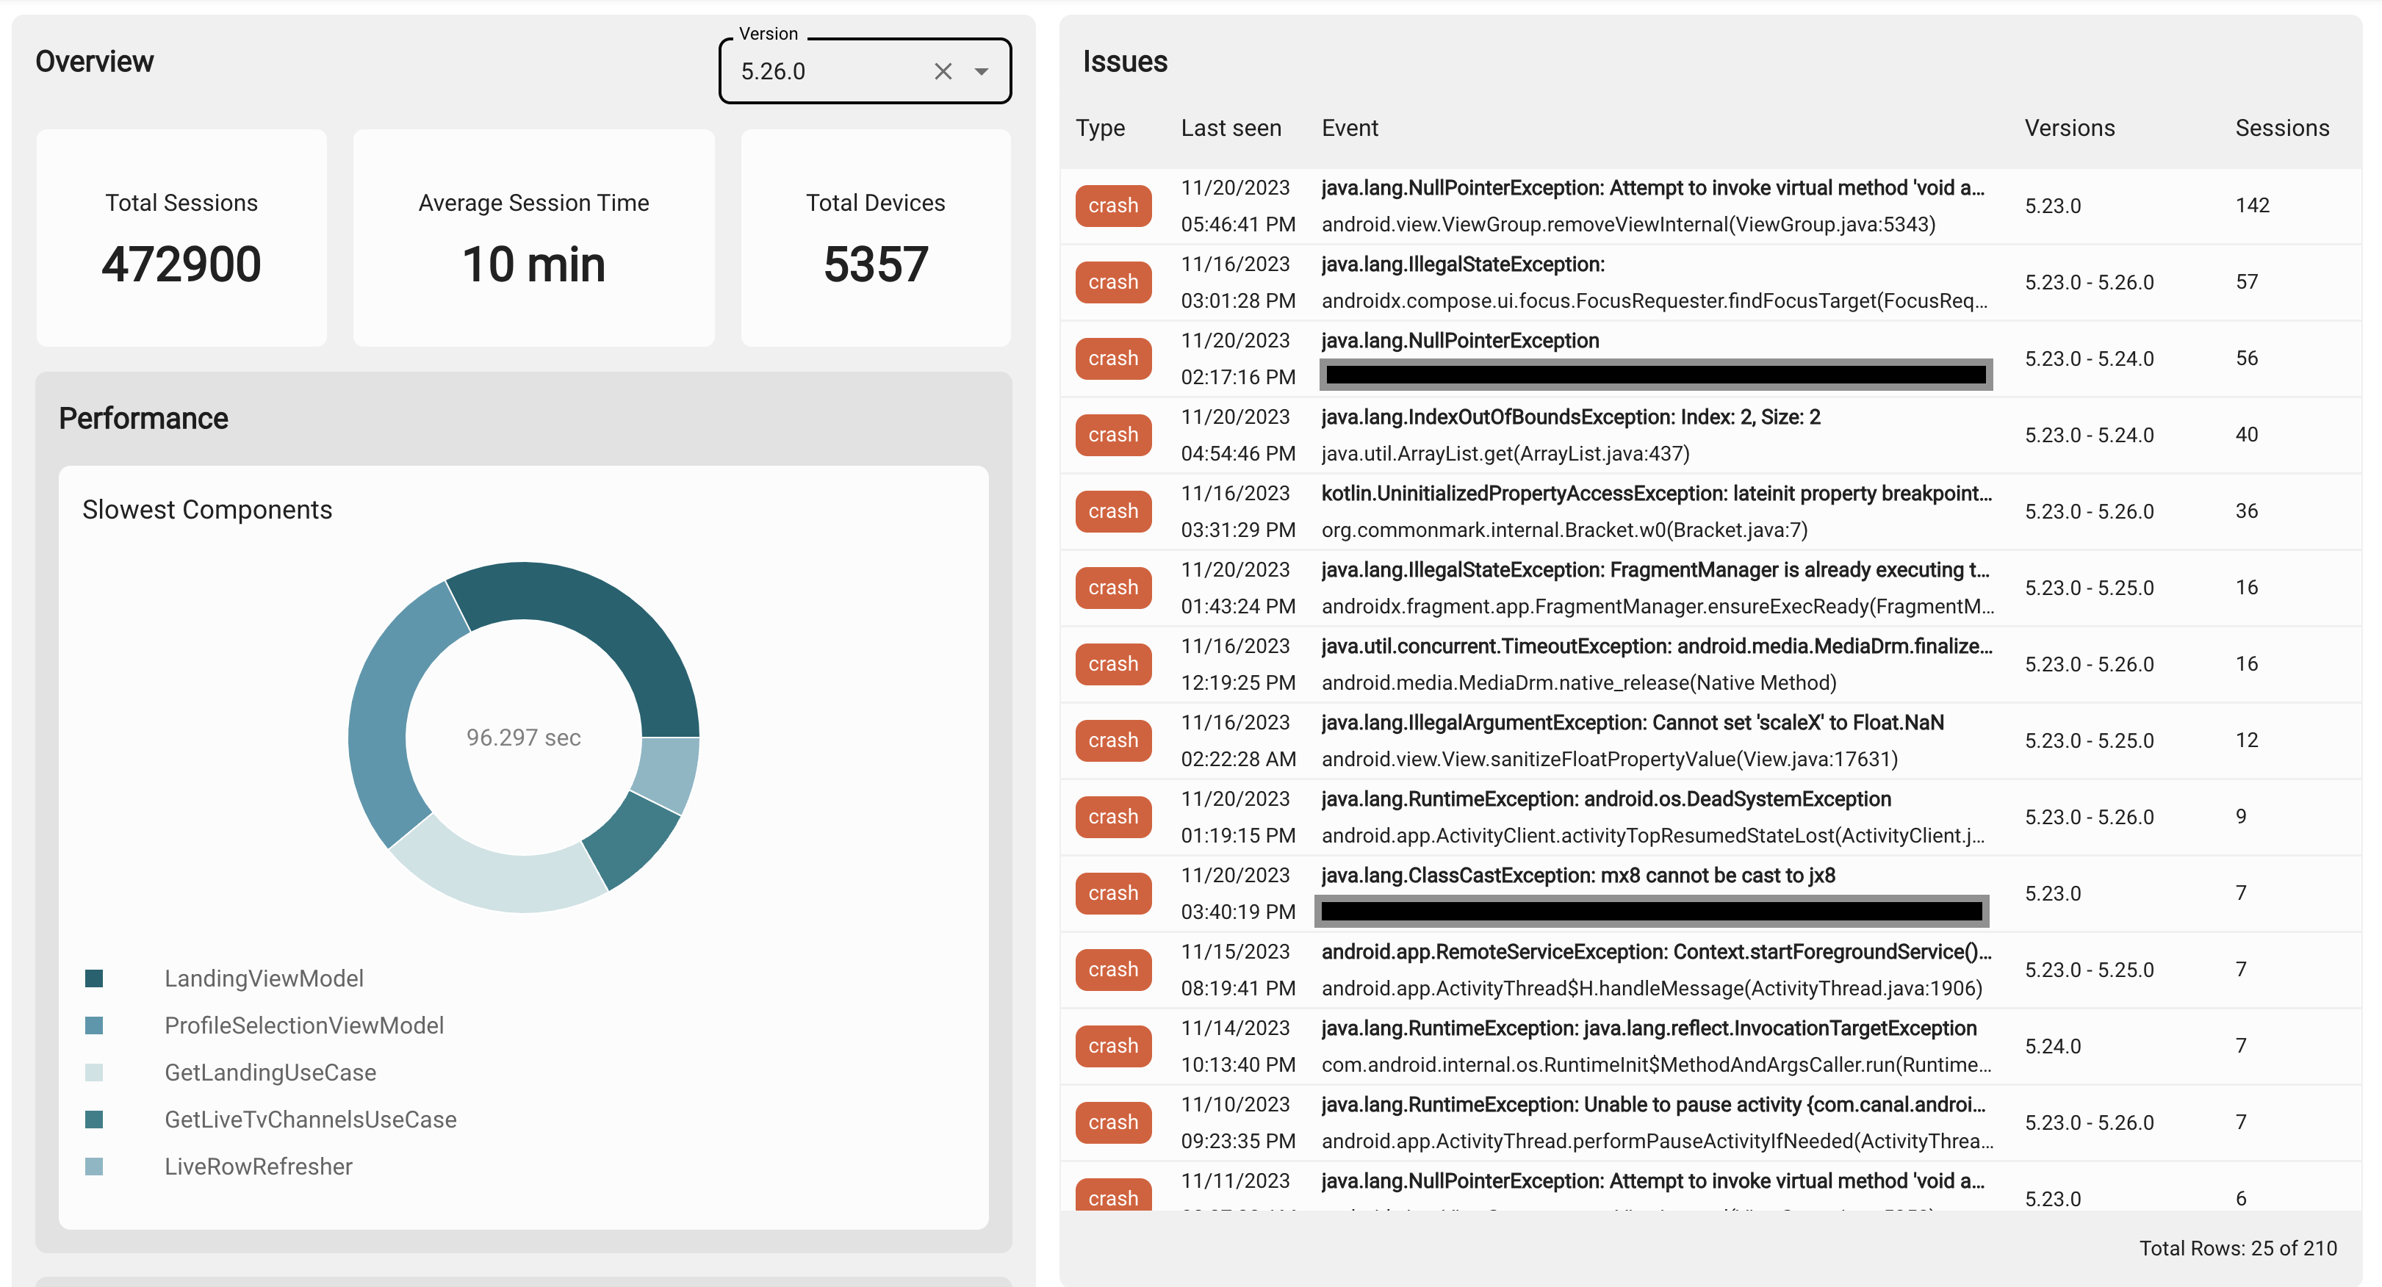2382x1287 pixels.
Task: Select the LandingViewModel legend entry
Action: pos(265,978)
